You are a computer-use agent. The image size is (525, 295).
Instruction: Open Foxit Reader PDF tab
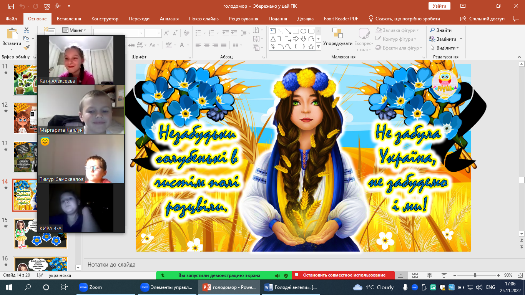[341, 19]
